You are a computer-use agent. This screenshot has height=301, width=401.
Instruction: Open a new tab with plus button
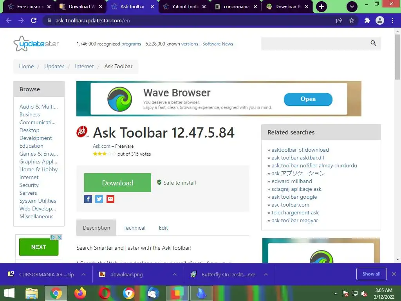[x=322, y=7]
